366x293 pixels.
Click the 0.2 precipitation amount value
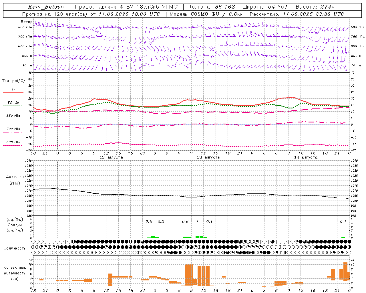161,222
